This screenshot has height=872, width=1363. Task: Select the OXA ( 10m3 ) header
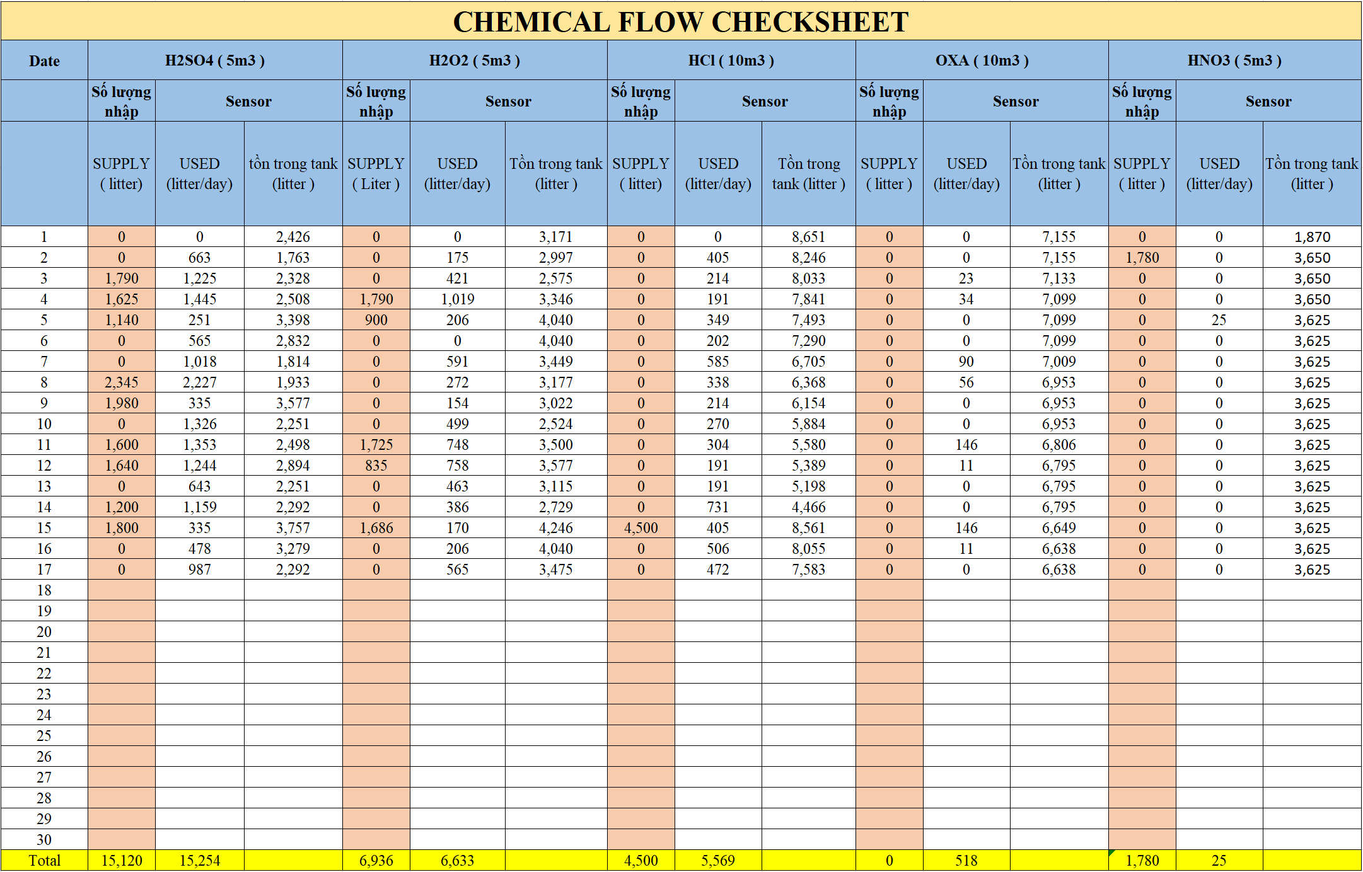(982, 60)
